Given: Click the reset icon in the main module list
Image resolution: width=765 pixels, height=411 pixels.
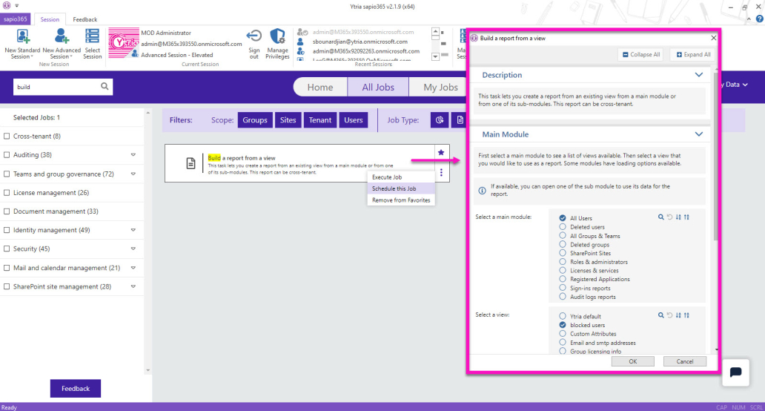Looking at the screenshot, I should point(669,217).
